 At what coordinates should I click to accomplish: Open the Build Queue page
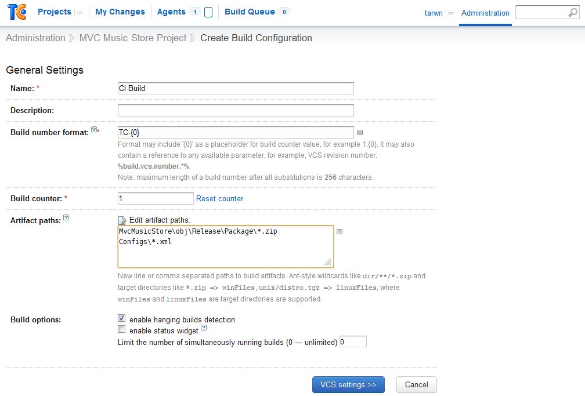(x=250, y=12)
